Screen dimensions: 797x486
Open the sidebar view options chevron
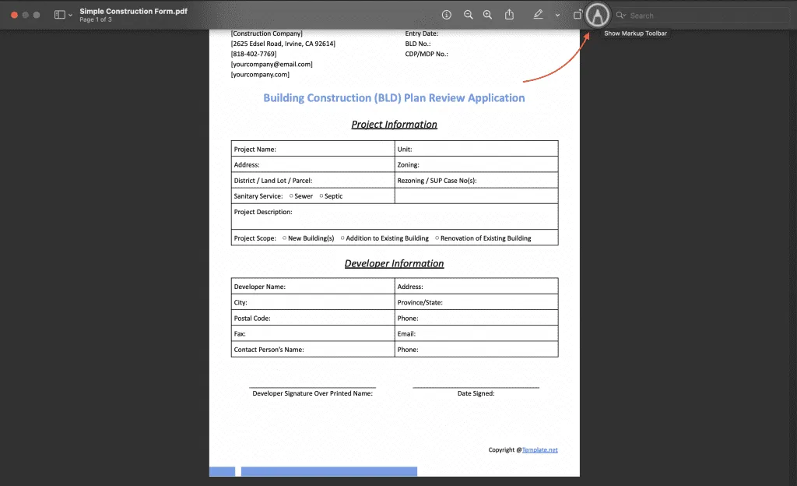(x=68, y=14)
